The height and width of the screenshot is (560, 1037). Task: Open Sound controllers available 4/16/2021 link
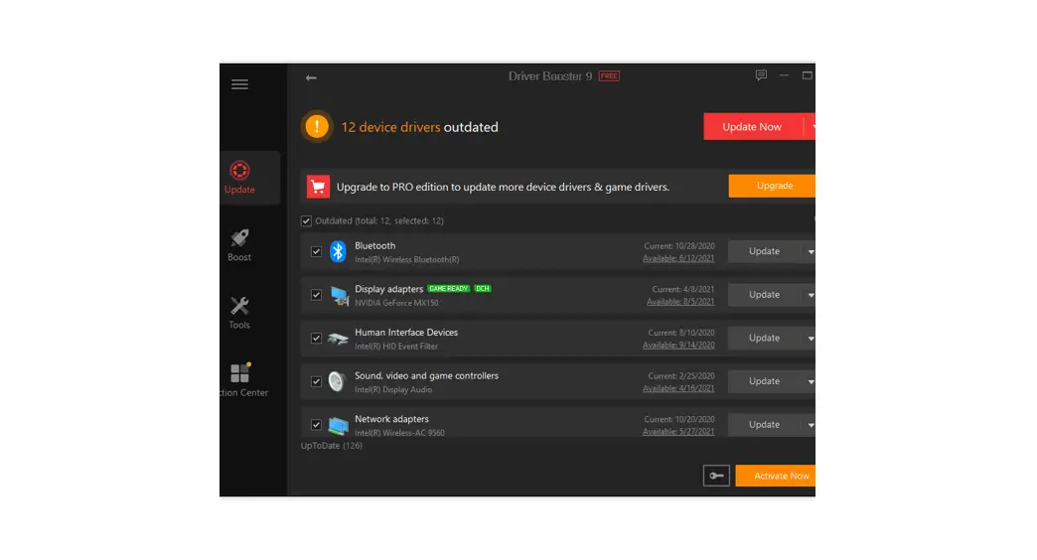click(678, 389)
